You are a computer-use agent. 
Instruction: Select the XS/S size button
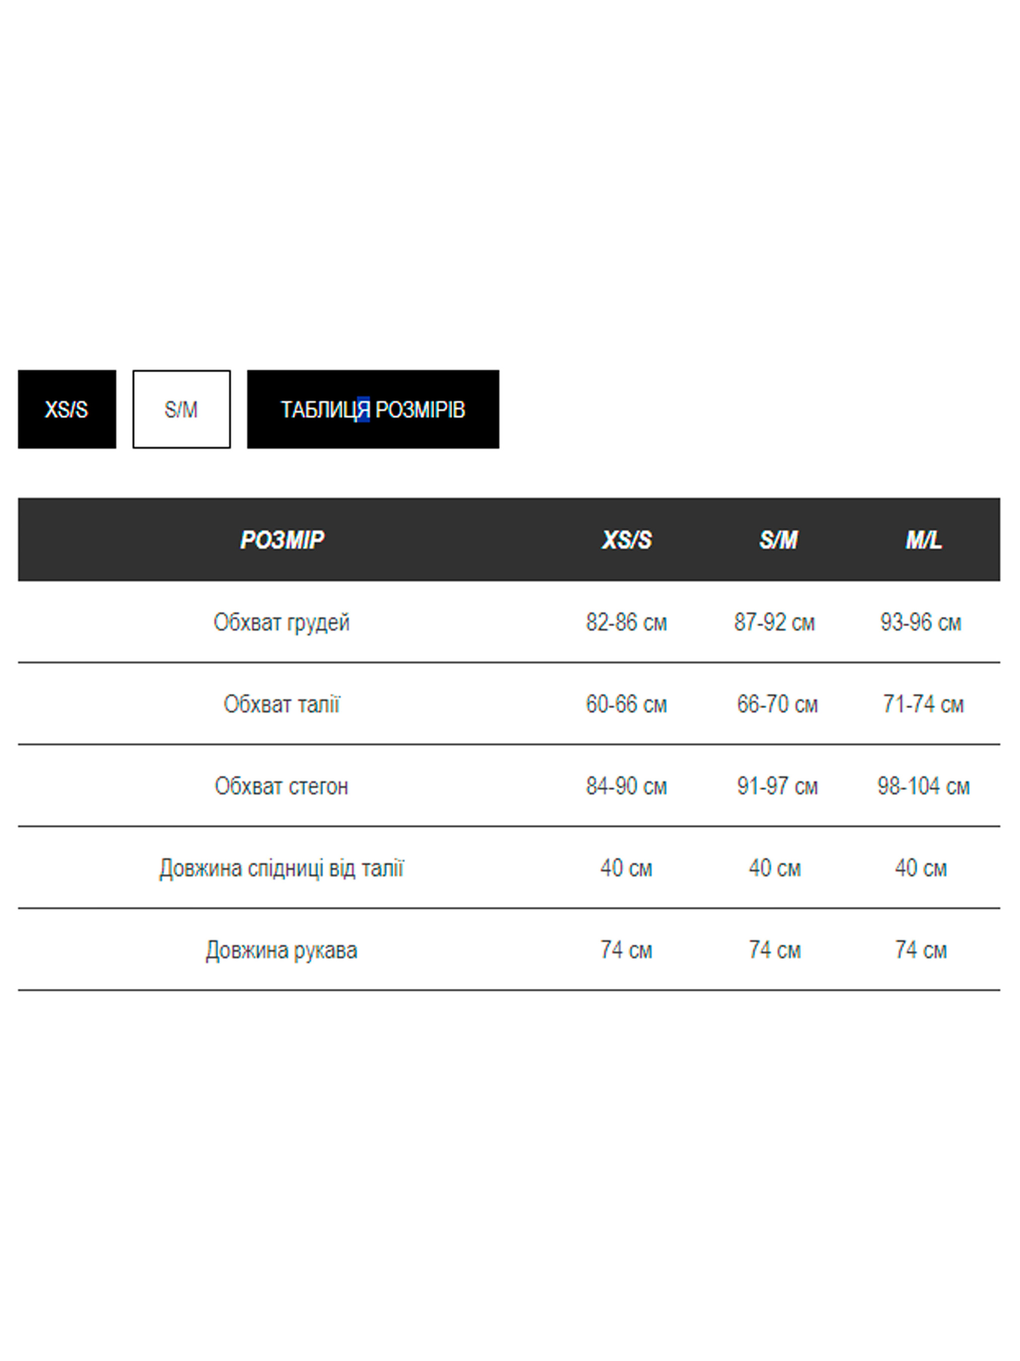[66, 409]
